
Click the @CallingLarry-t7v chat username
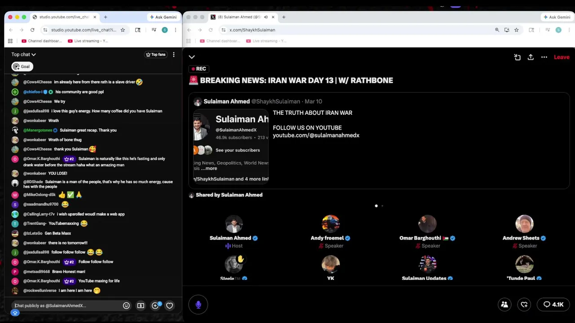39,214
